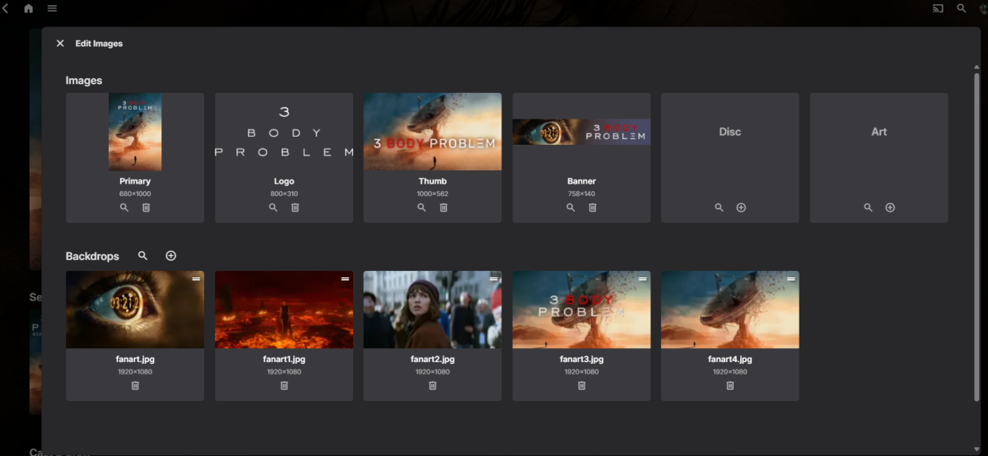Search for an Art image
This screenshot has width=988, height=456.
[x=868, y=207]
